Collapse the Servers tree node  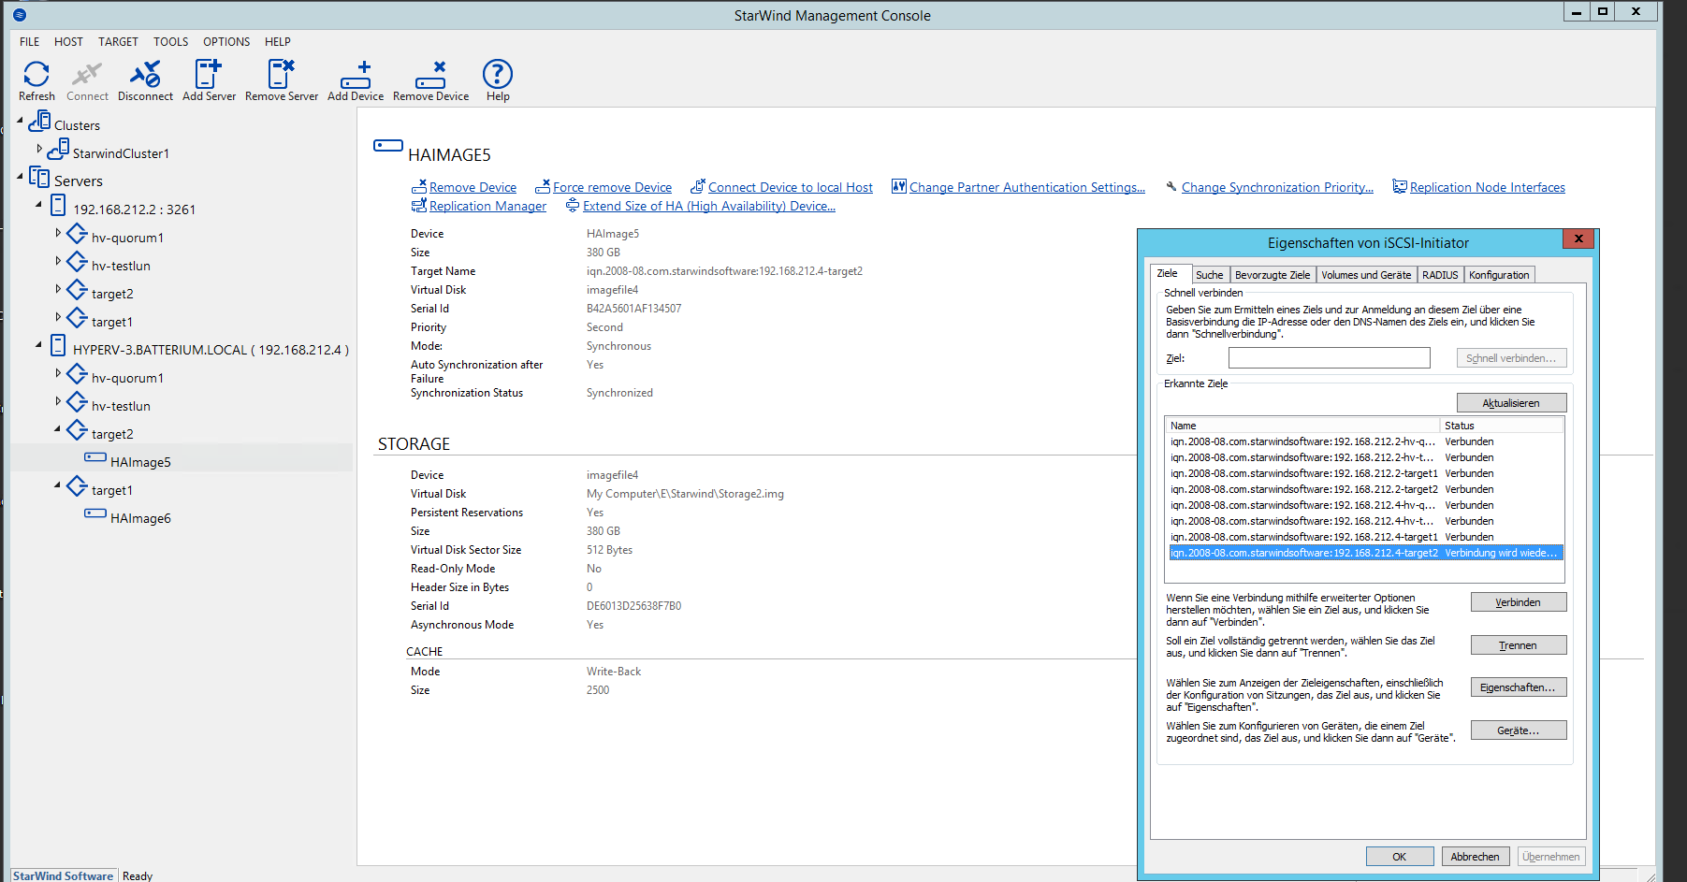[20, 176]
